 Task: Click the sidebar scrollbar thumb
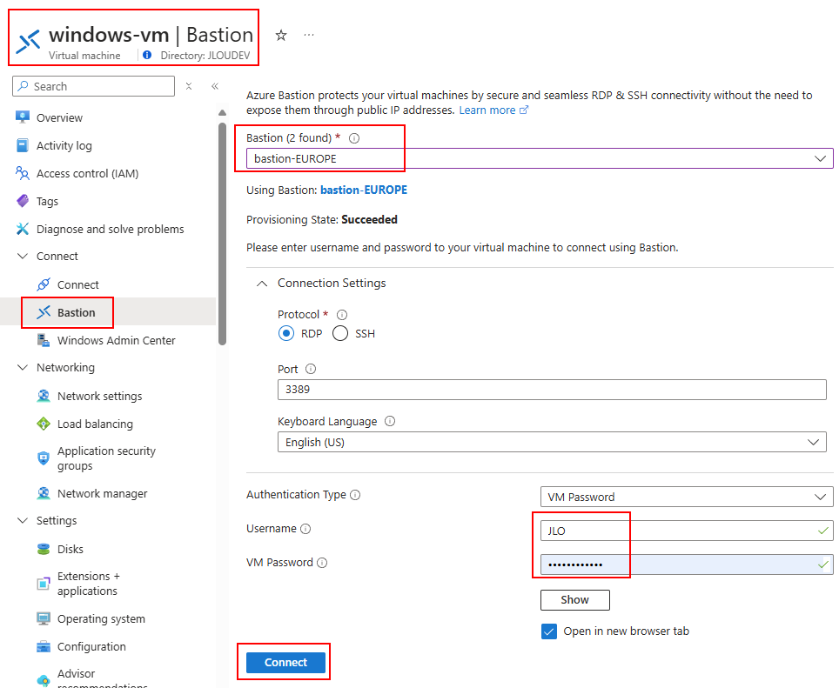pyautogui.click(x=222, y=234)
